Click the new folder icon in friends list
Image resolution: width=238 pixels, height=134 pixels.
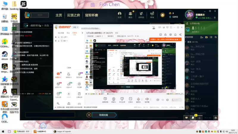tap(206, 37)
